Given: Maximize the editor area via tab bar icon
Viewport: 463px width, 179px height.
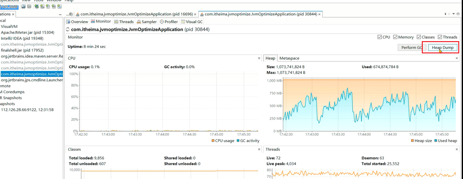Looking at the screenshot, I should point(459,14).
